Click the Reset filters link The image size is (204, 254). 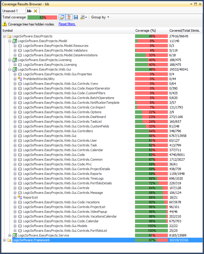[x=67, y=24]
